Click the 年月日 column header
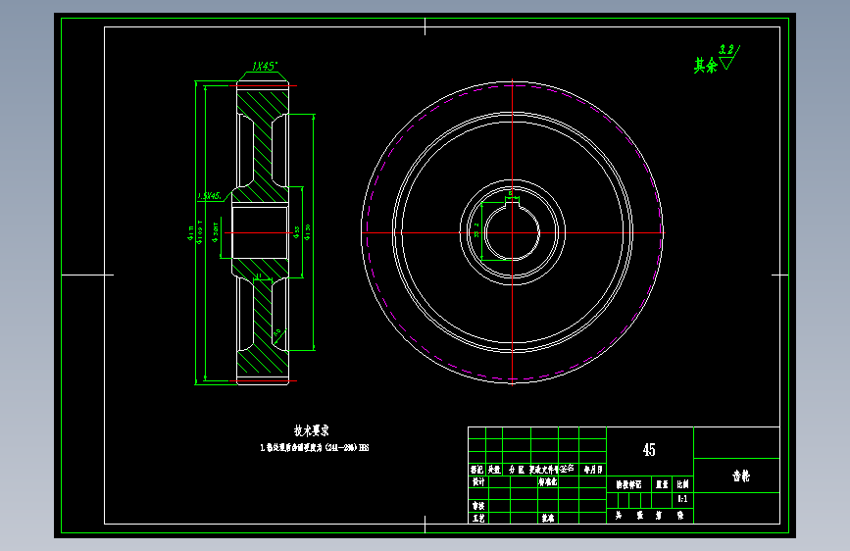Viewport: 850px width, 551px height. pyautogui.click(x=592, y=470)
